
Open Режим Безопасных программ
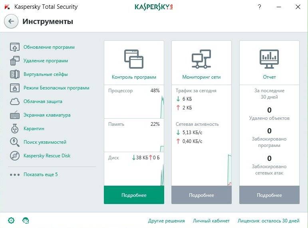tap(56, 88)
